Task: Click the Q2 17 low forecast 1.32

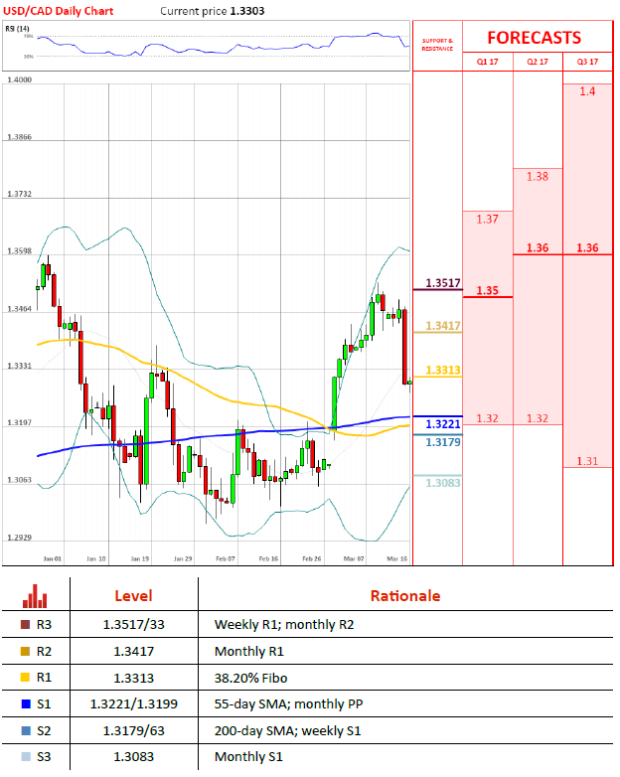Action: [538, 418]
